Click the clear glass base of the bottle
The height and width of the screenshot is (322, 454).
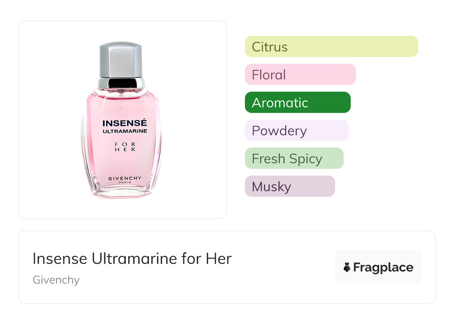coord(122,193)
